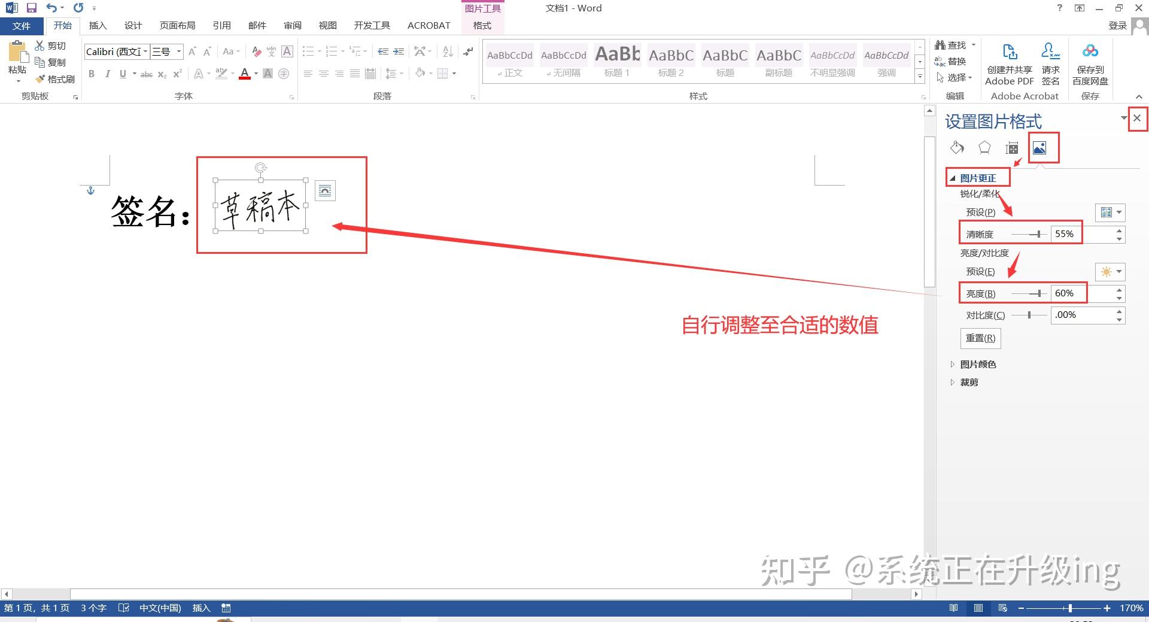1149x622 pixels.
Task: Open Sharpen/Soften preset dropdown
Action: tap(1110, 213)
